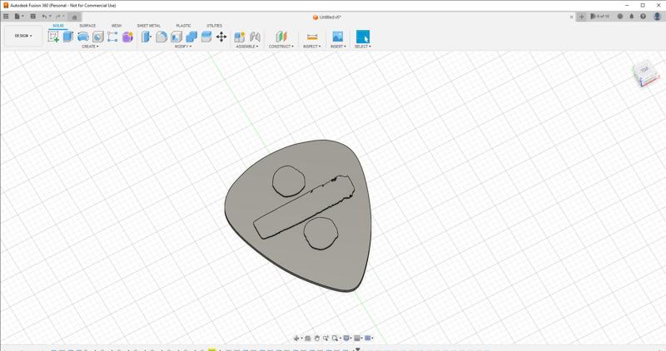Viewport: 666px width, 351px height.
Task: Switch to the PLASTIC tab
Action: click(x=183, y=26)
